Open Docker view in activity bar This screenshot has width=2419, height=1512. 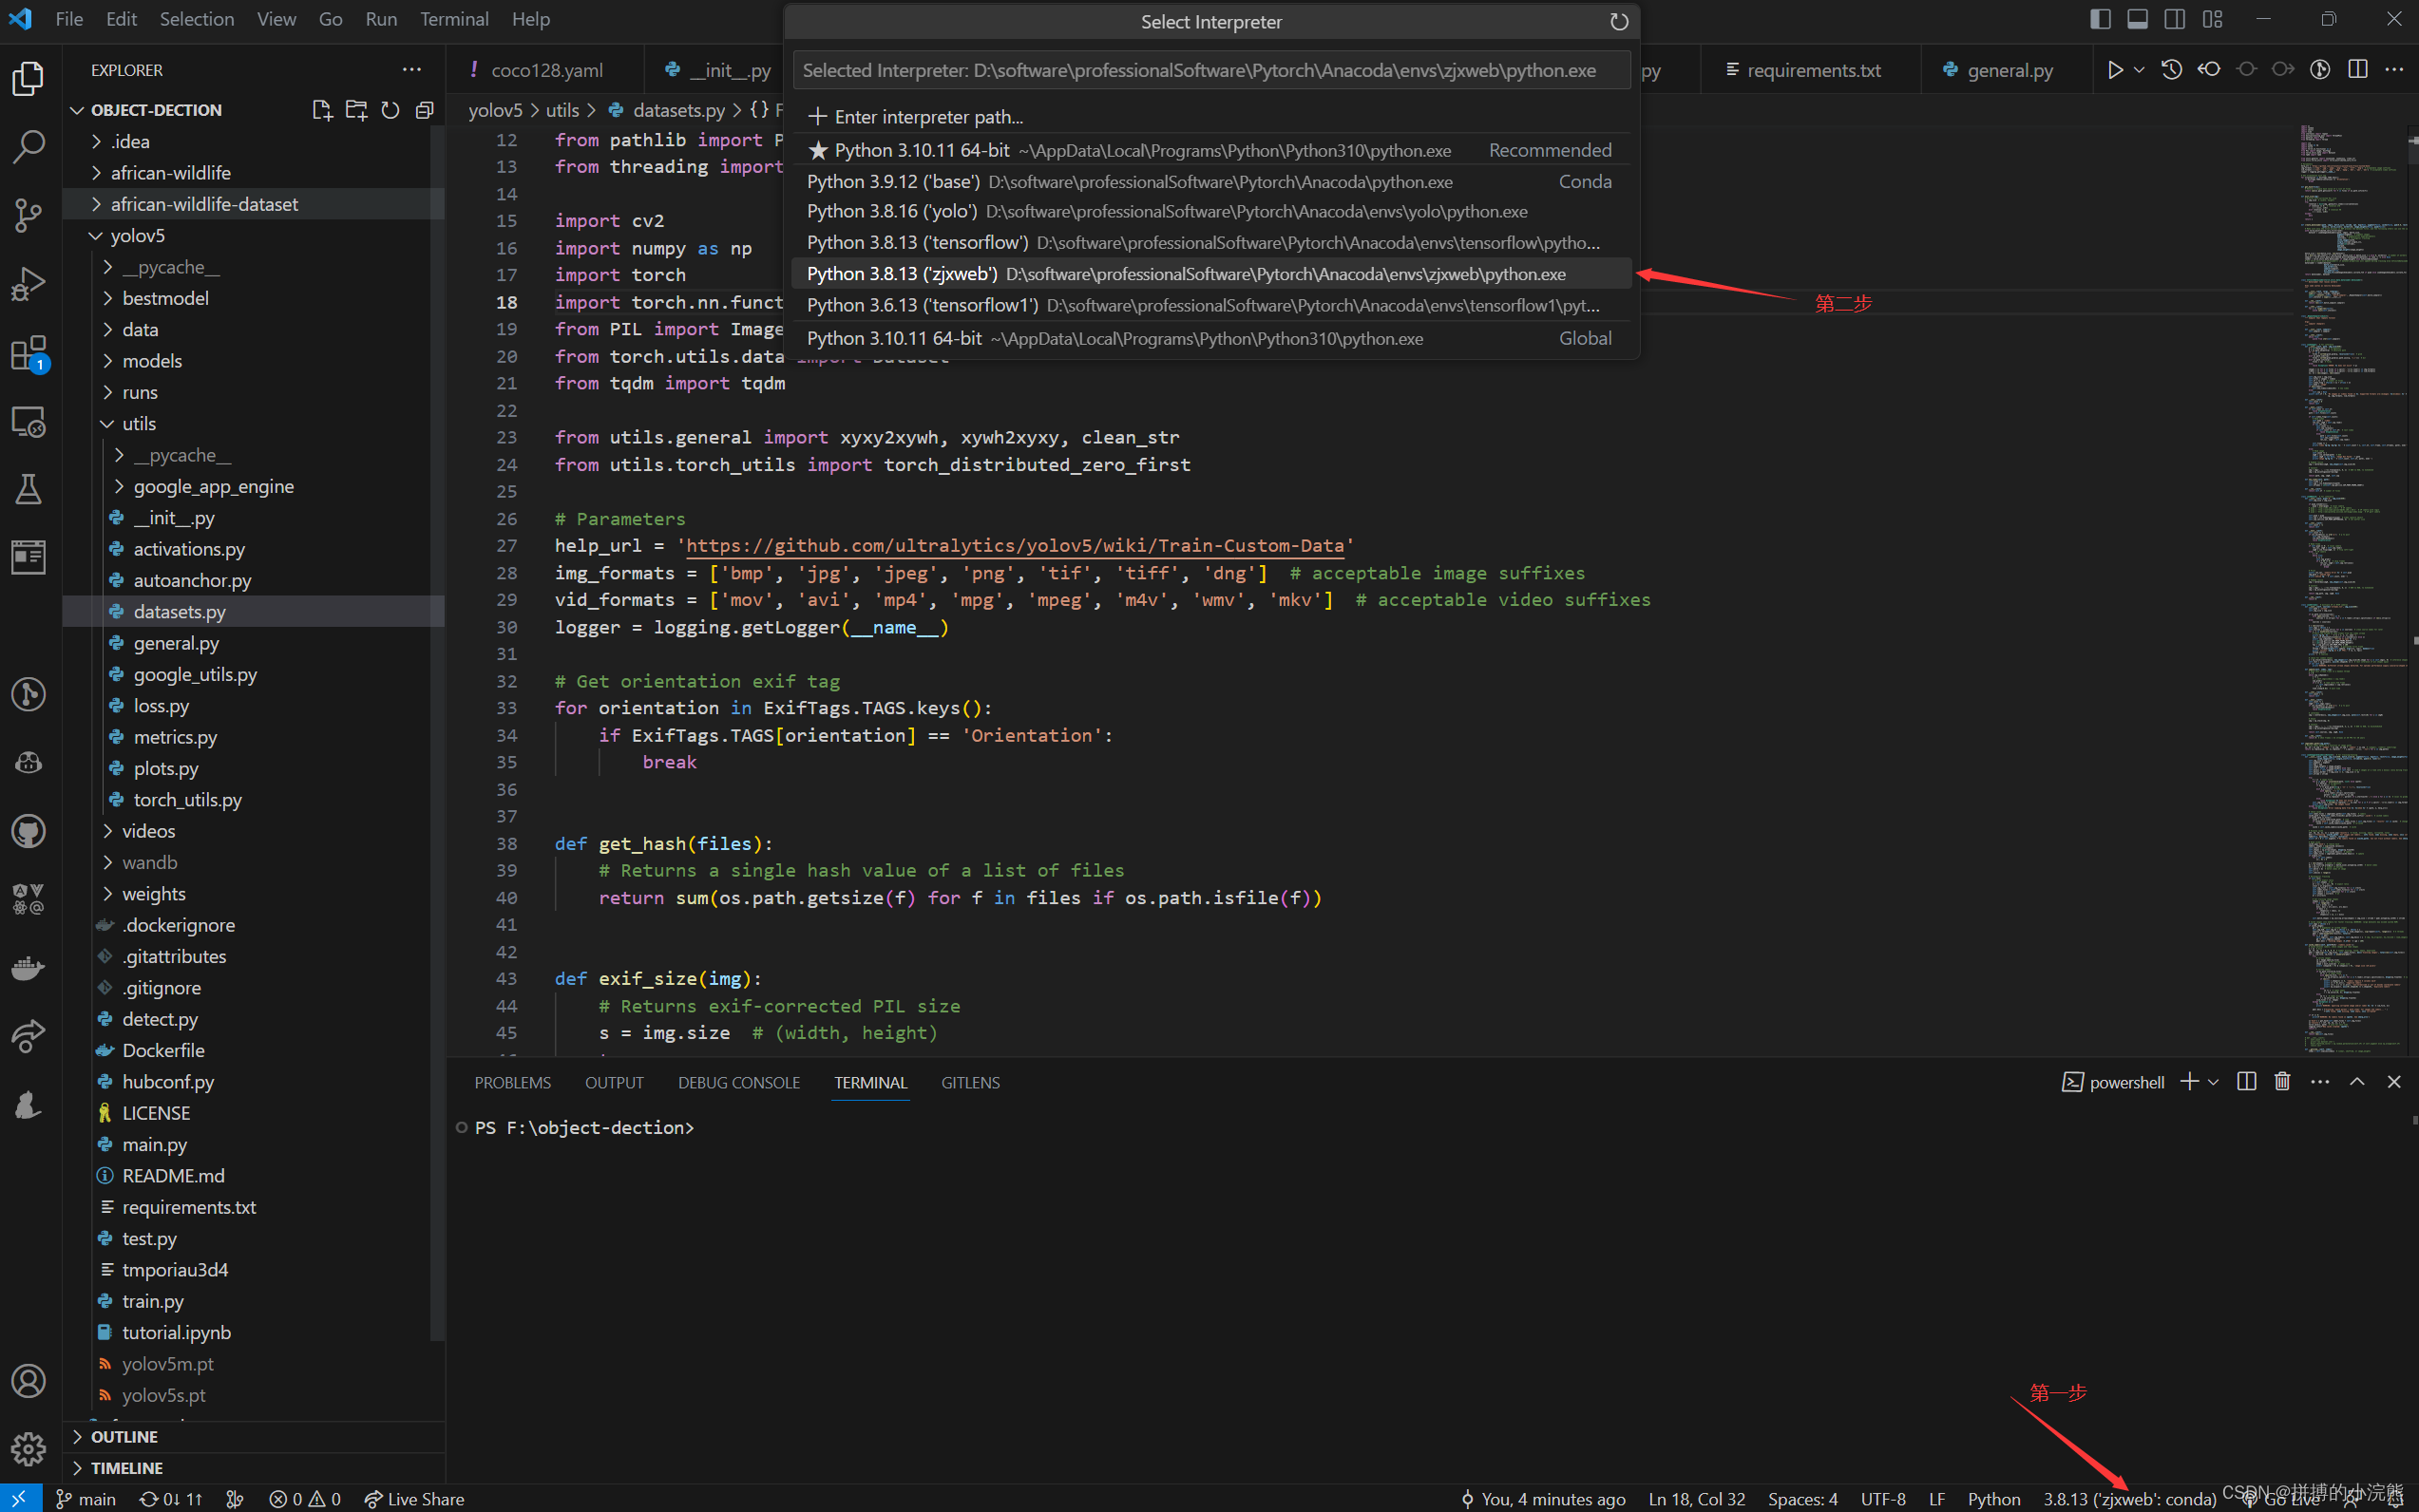pos(28,968)
